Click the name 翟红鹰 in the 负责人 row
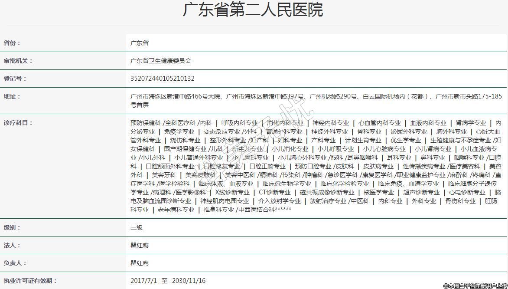The image size is (508, 289). tap(140, 263)
